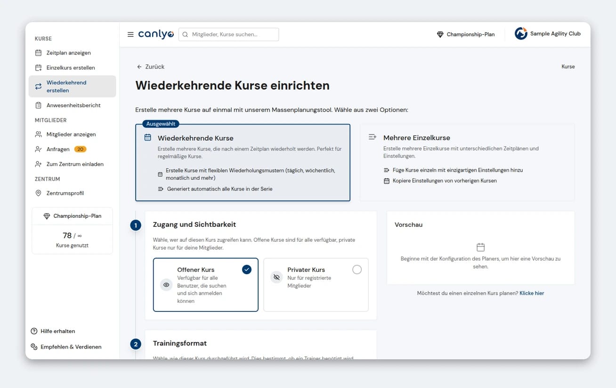The width and height of the screenshot is (616, 388).
Task: Click the search magnifier icon
Action: pos(185,34)
